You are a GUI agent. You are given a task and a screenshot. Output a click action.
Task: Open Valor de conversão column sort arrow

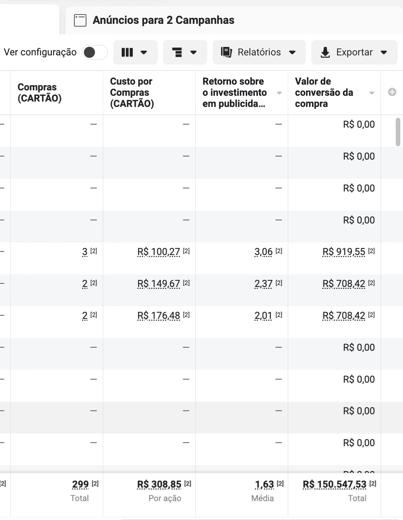pyautogui.click(x=372, y=93)
